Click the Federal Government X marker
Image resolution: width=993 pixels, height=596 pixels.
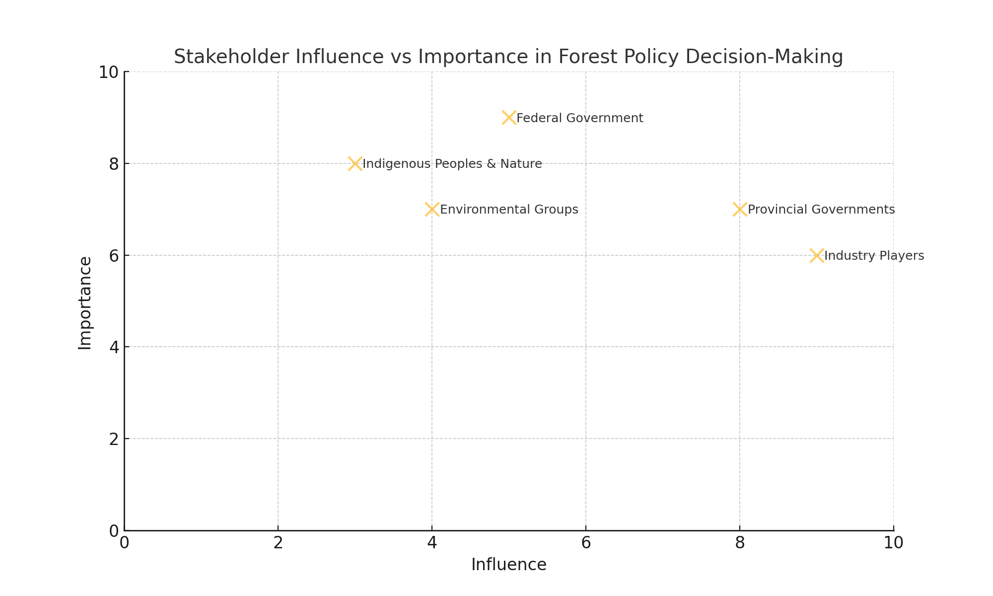click(x=509, y=118)
